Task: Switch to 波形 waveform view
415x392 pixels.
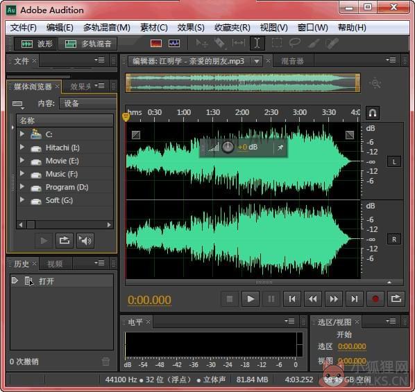Action: coord(36,44)
